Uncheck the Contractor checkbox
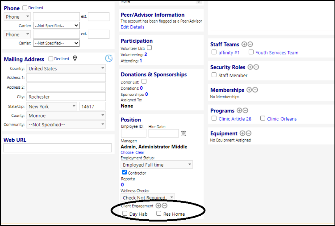Screen dimensions: 335x226 click(124, 172)
